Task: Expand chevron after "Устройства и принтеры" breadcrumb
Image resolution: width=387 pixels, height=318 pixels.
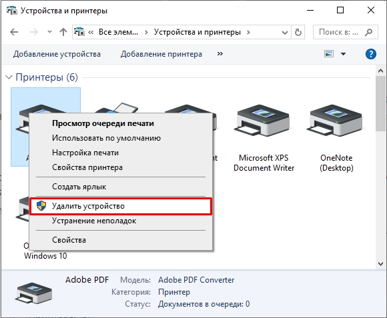Action: [248, 32]
